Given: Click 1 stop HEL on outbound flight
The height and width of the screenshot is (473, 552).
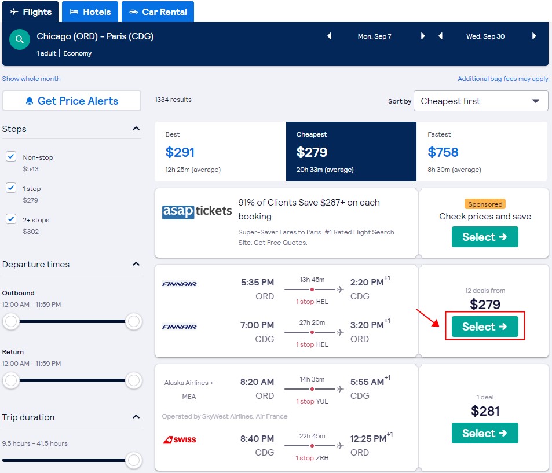Looking at the screenshot, I should 312,302.
